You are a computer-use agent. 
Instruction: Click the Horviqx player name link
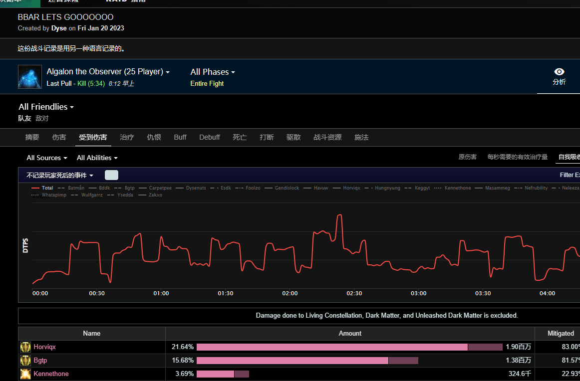click(44, 347)
